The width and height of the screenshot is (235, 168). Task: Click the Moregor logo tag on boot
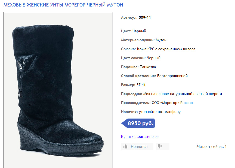point(20,65)
